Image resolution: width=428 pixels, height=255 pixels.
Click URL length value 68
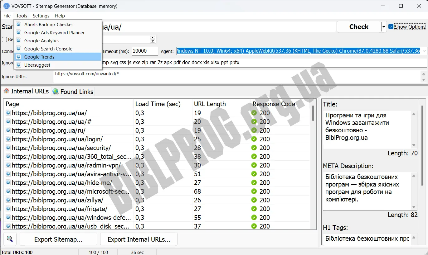coord(197,191)
